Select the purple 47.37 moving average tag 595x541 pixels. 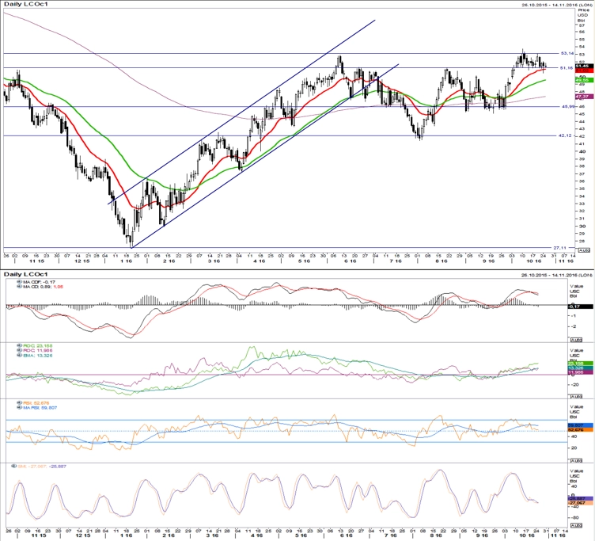click(x=585, y=97)
